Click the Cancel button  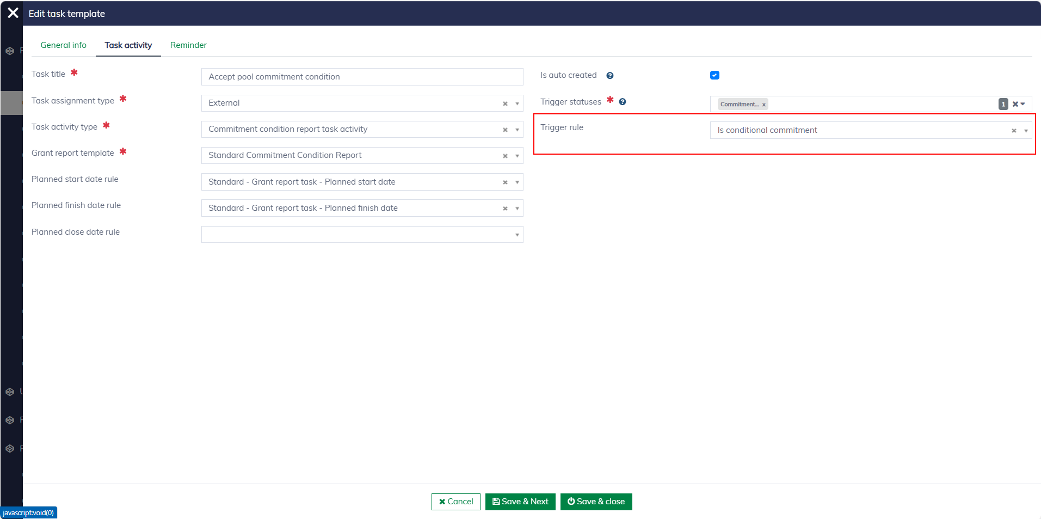click(455, 502)
